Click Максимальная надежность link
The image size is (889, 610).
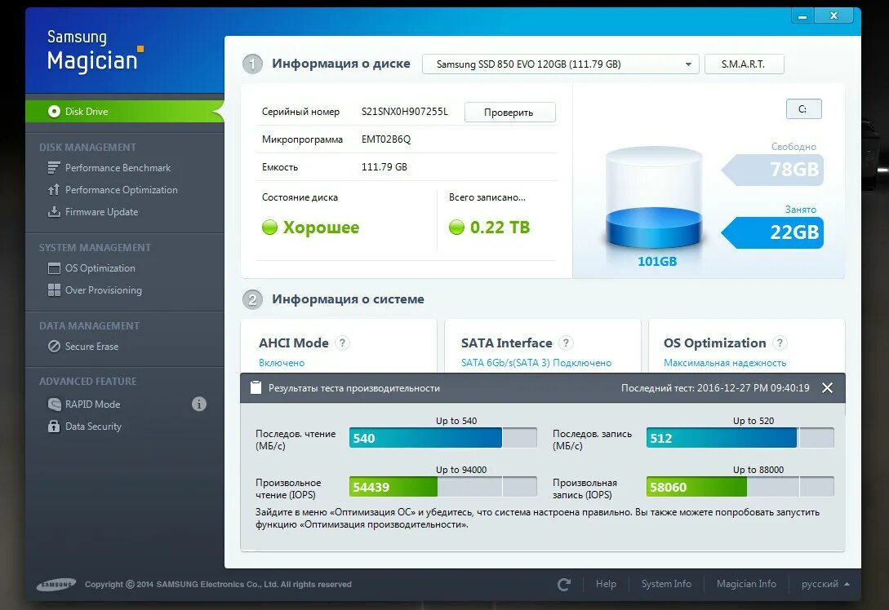[725, 363]
